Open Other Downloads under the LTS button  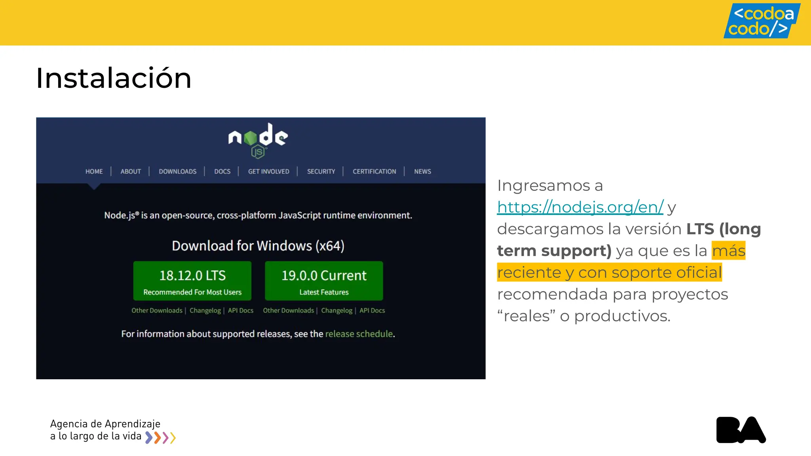(x=157, y=310)
